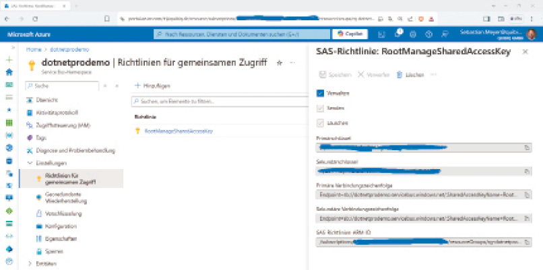The height and width of the screenshot is (270, 543).
Task: Open Verschlüsselung menu item
Action: pos(59,213)
